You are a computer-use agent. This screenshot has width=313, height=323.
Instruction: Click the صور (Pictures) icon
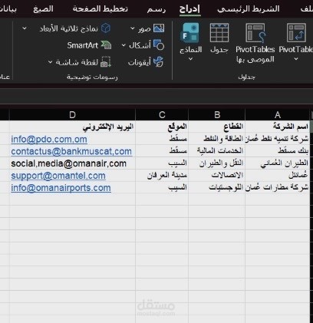[159, 28]
